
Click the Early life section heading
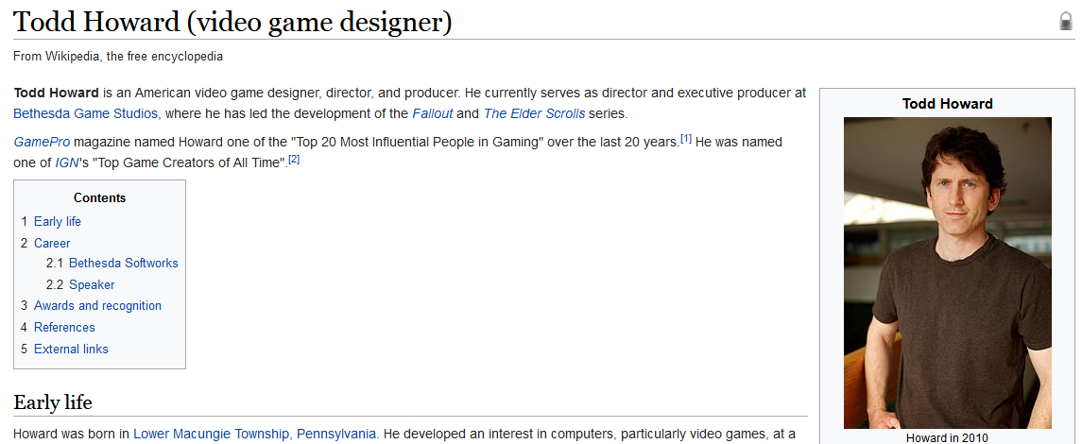click(x=53, y=402)
